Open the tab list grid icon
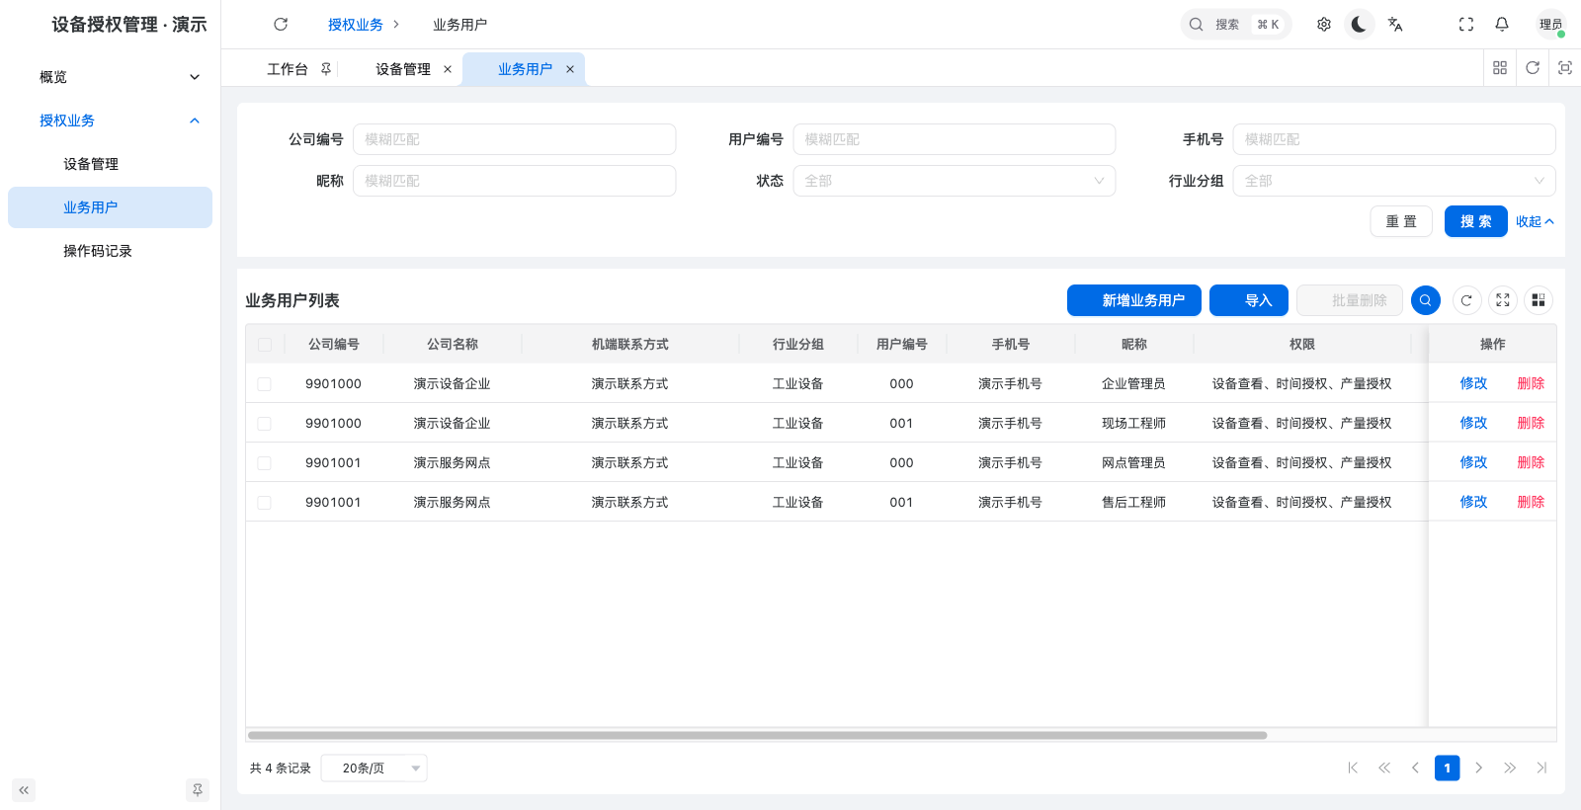 click(x=1500, y=68)
